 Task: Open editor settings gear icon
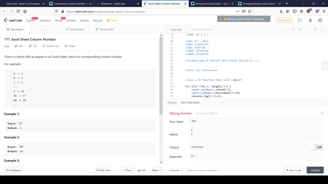click(315, 29)
